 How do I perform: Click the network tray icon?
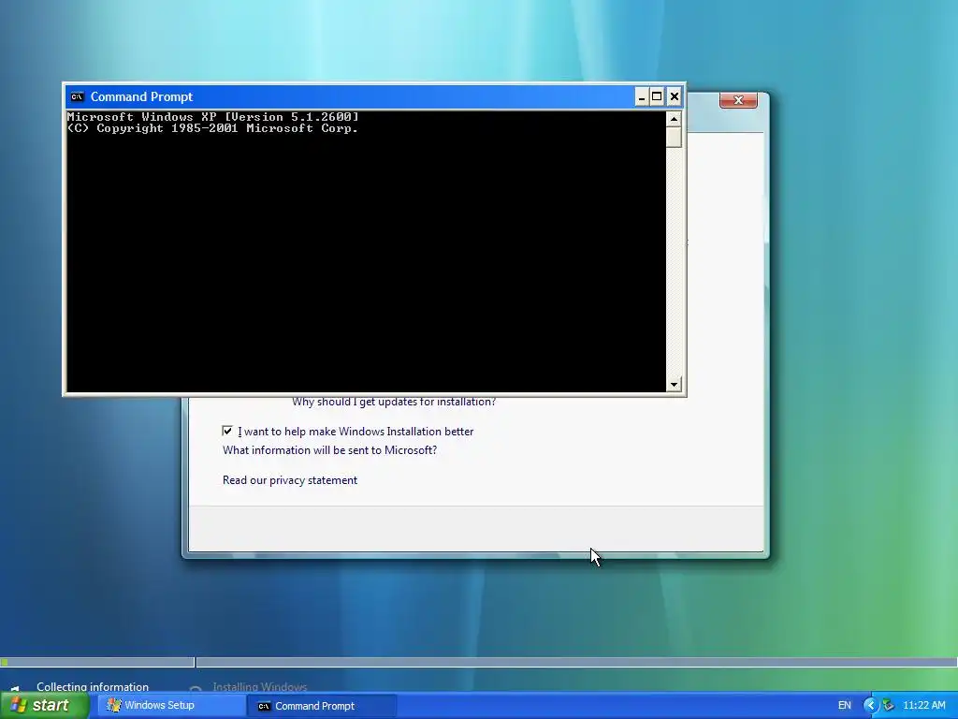pos(889,706)
